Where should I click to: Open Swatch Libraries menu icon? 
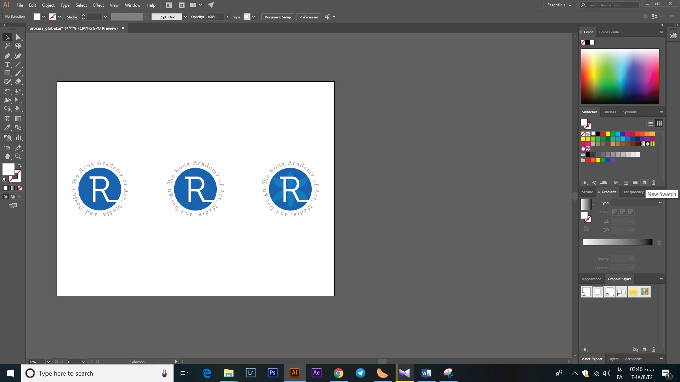click(585, 183)
